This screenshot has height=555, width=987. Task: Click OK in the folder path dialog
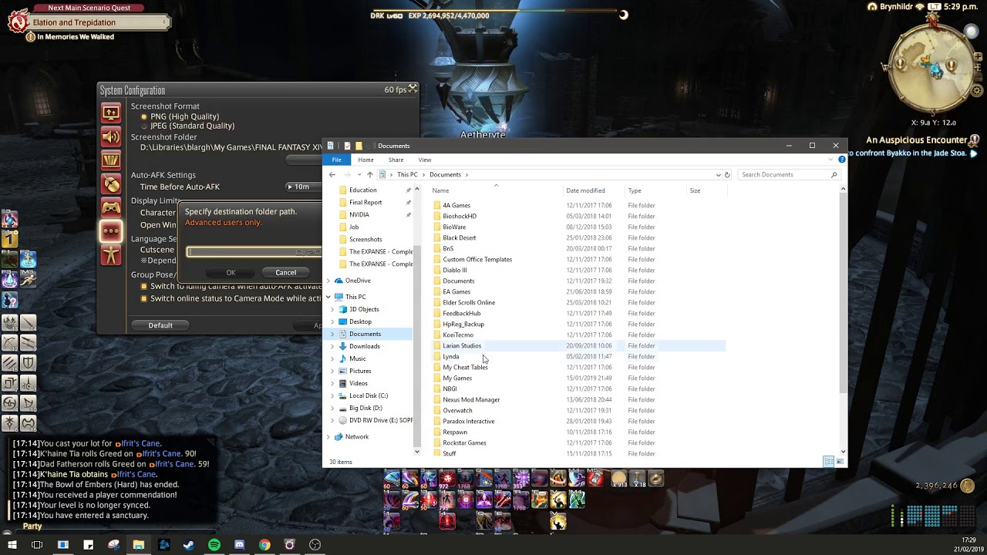231,272
